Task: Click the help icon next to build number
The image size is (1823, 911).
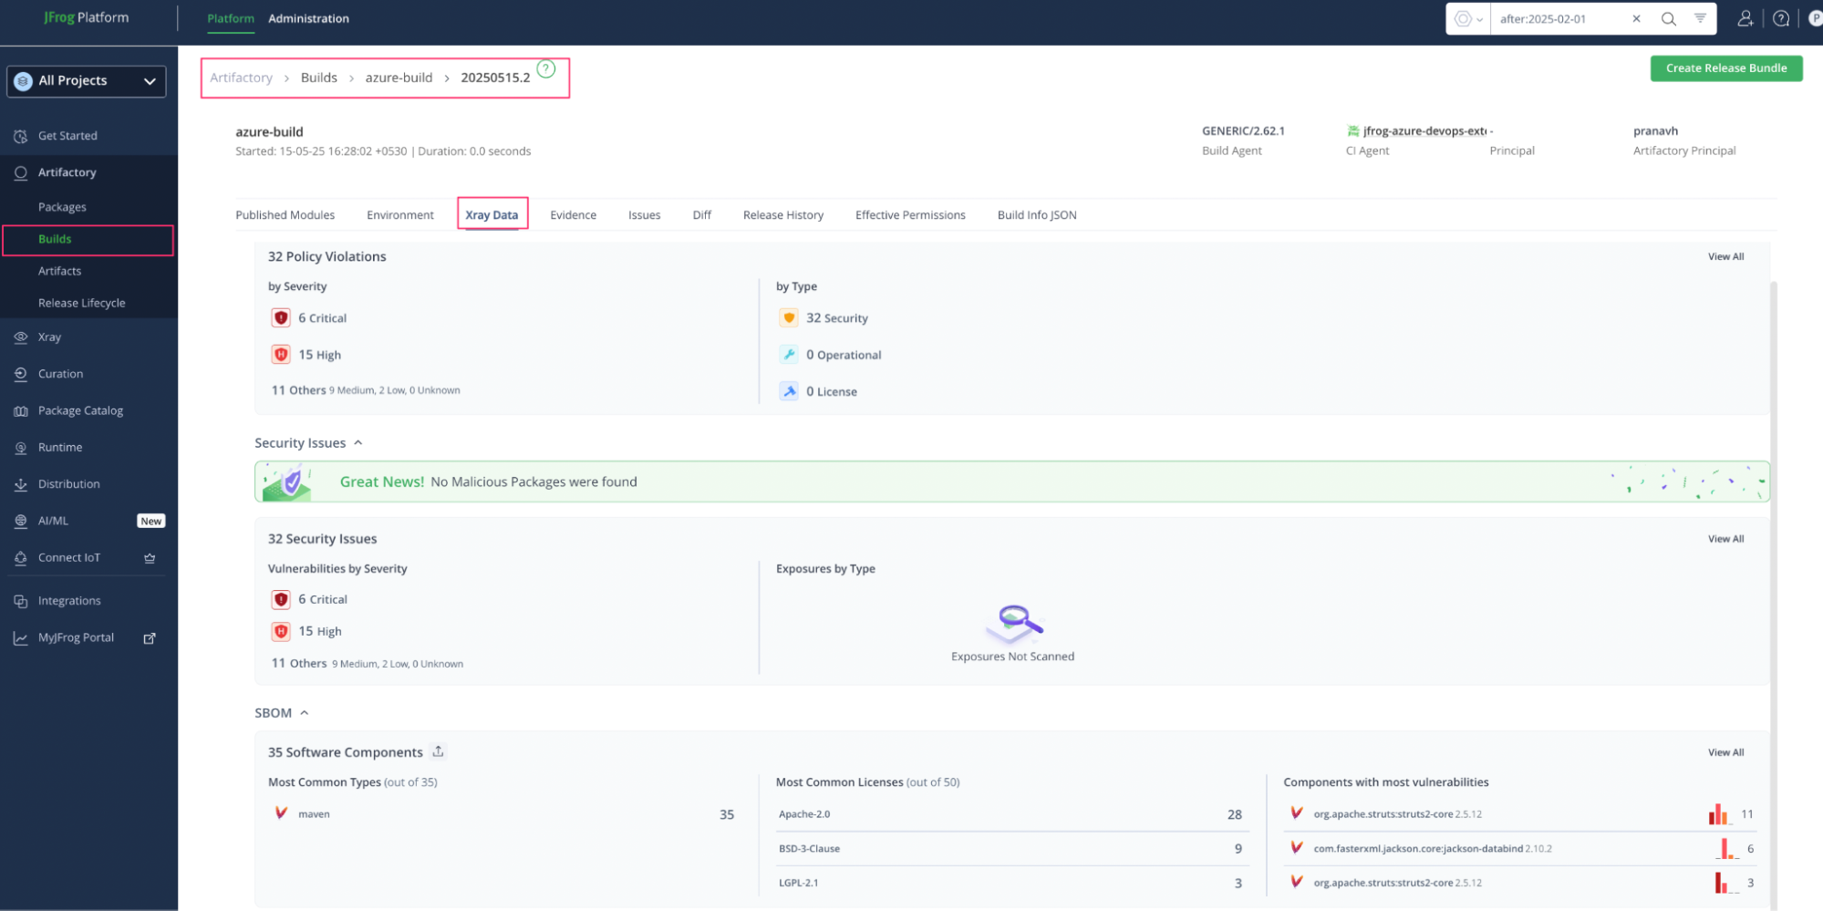Action: (x=546, y=69)
